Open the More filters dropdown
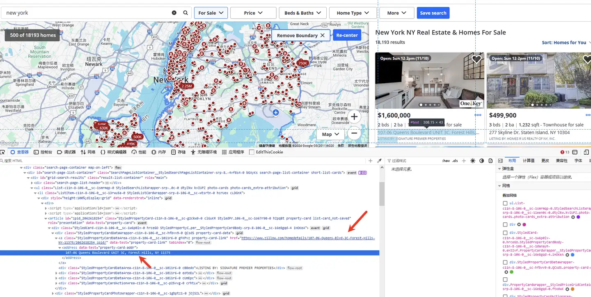The height and width of the screenshot is (297, 591). click(396, 13)
